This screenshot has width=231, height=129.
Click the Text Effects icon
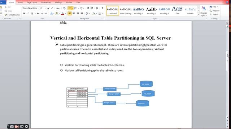point(51,14)
